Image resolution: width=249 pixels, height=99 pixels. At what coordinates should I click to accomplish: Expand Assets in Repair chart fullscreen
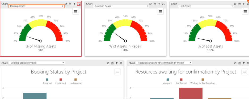(163, 4)
